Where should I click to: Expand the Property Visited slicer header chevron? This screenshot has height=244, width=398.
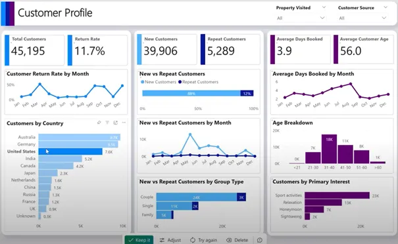click(x=324, y=7)
